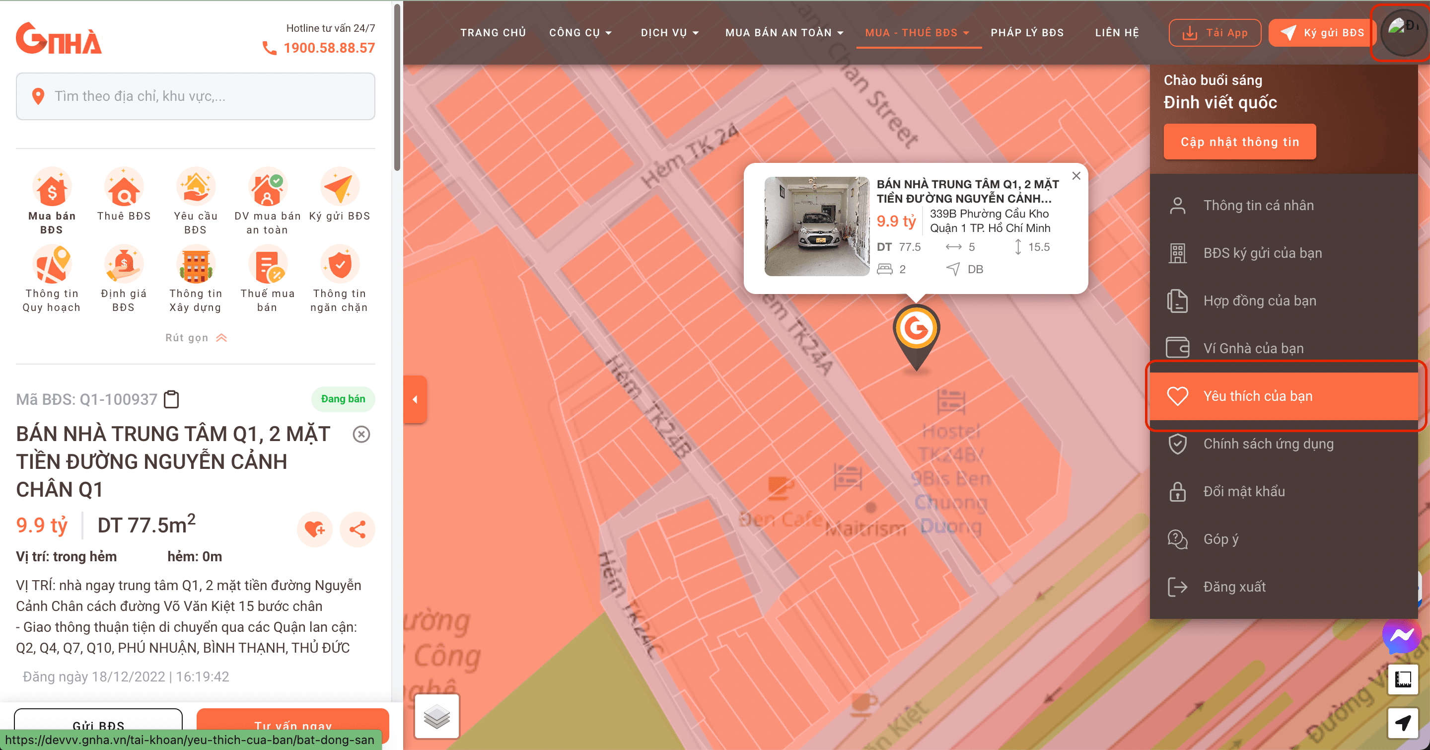Click the 9.9 tỷ price in popup
The height and width of the screenshot is (750, 1430).
tap(896, 221)
